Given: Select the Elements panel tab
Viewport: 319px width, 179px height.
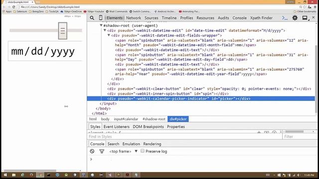Looking at the screenshot, I should (115, 18).
